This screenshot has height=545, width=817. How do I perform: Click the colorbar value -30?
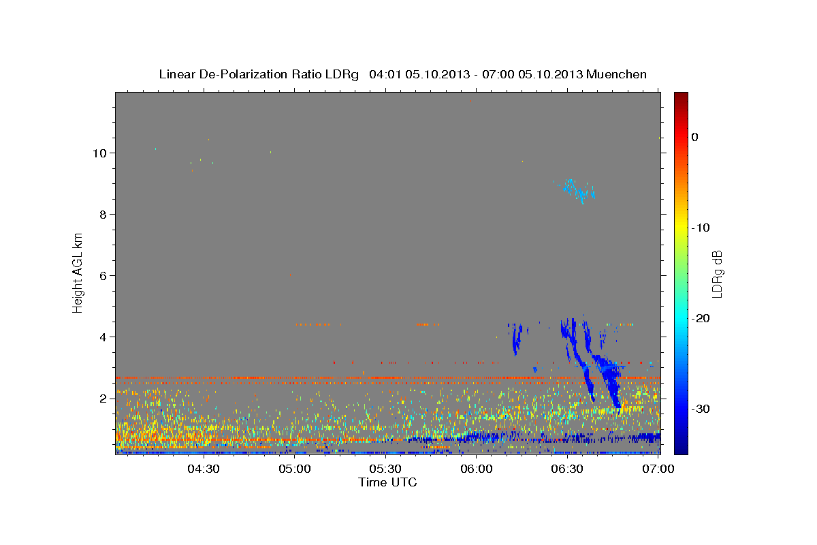(x=701, y=409)
